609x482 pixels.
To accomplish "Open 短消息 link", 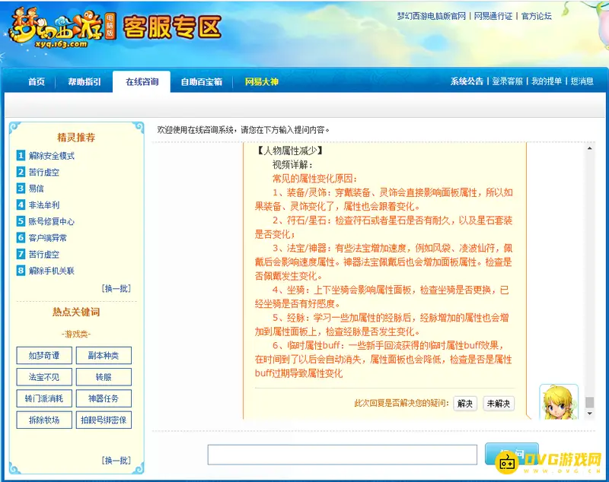I will point(582,81).
